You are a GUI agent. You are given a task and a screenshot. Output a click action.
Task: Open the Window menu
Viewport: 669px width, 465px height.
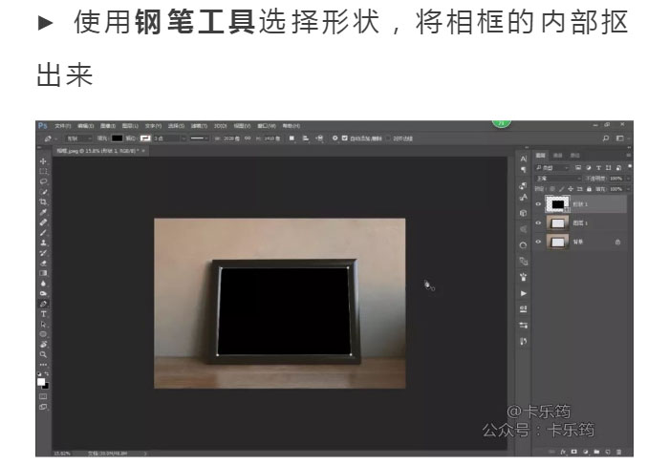tap(267, 126)
